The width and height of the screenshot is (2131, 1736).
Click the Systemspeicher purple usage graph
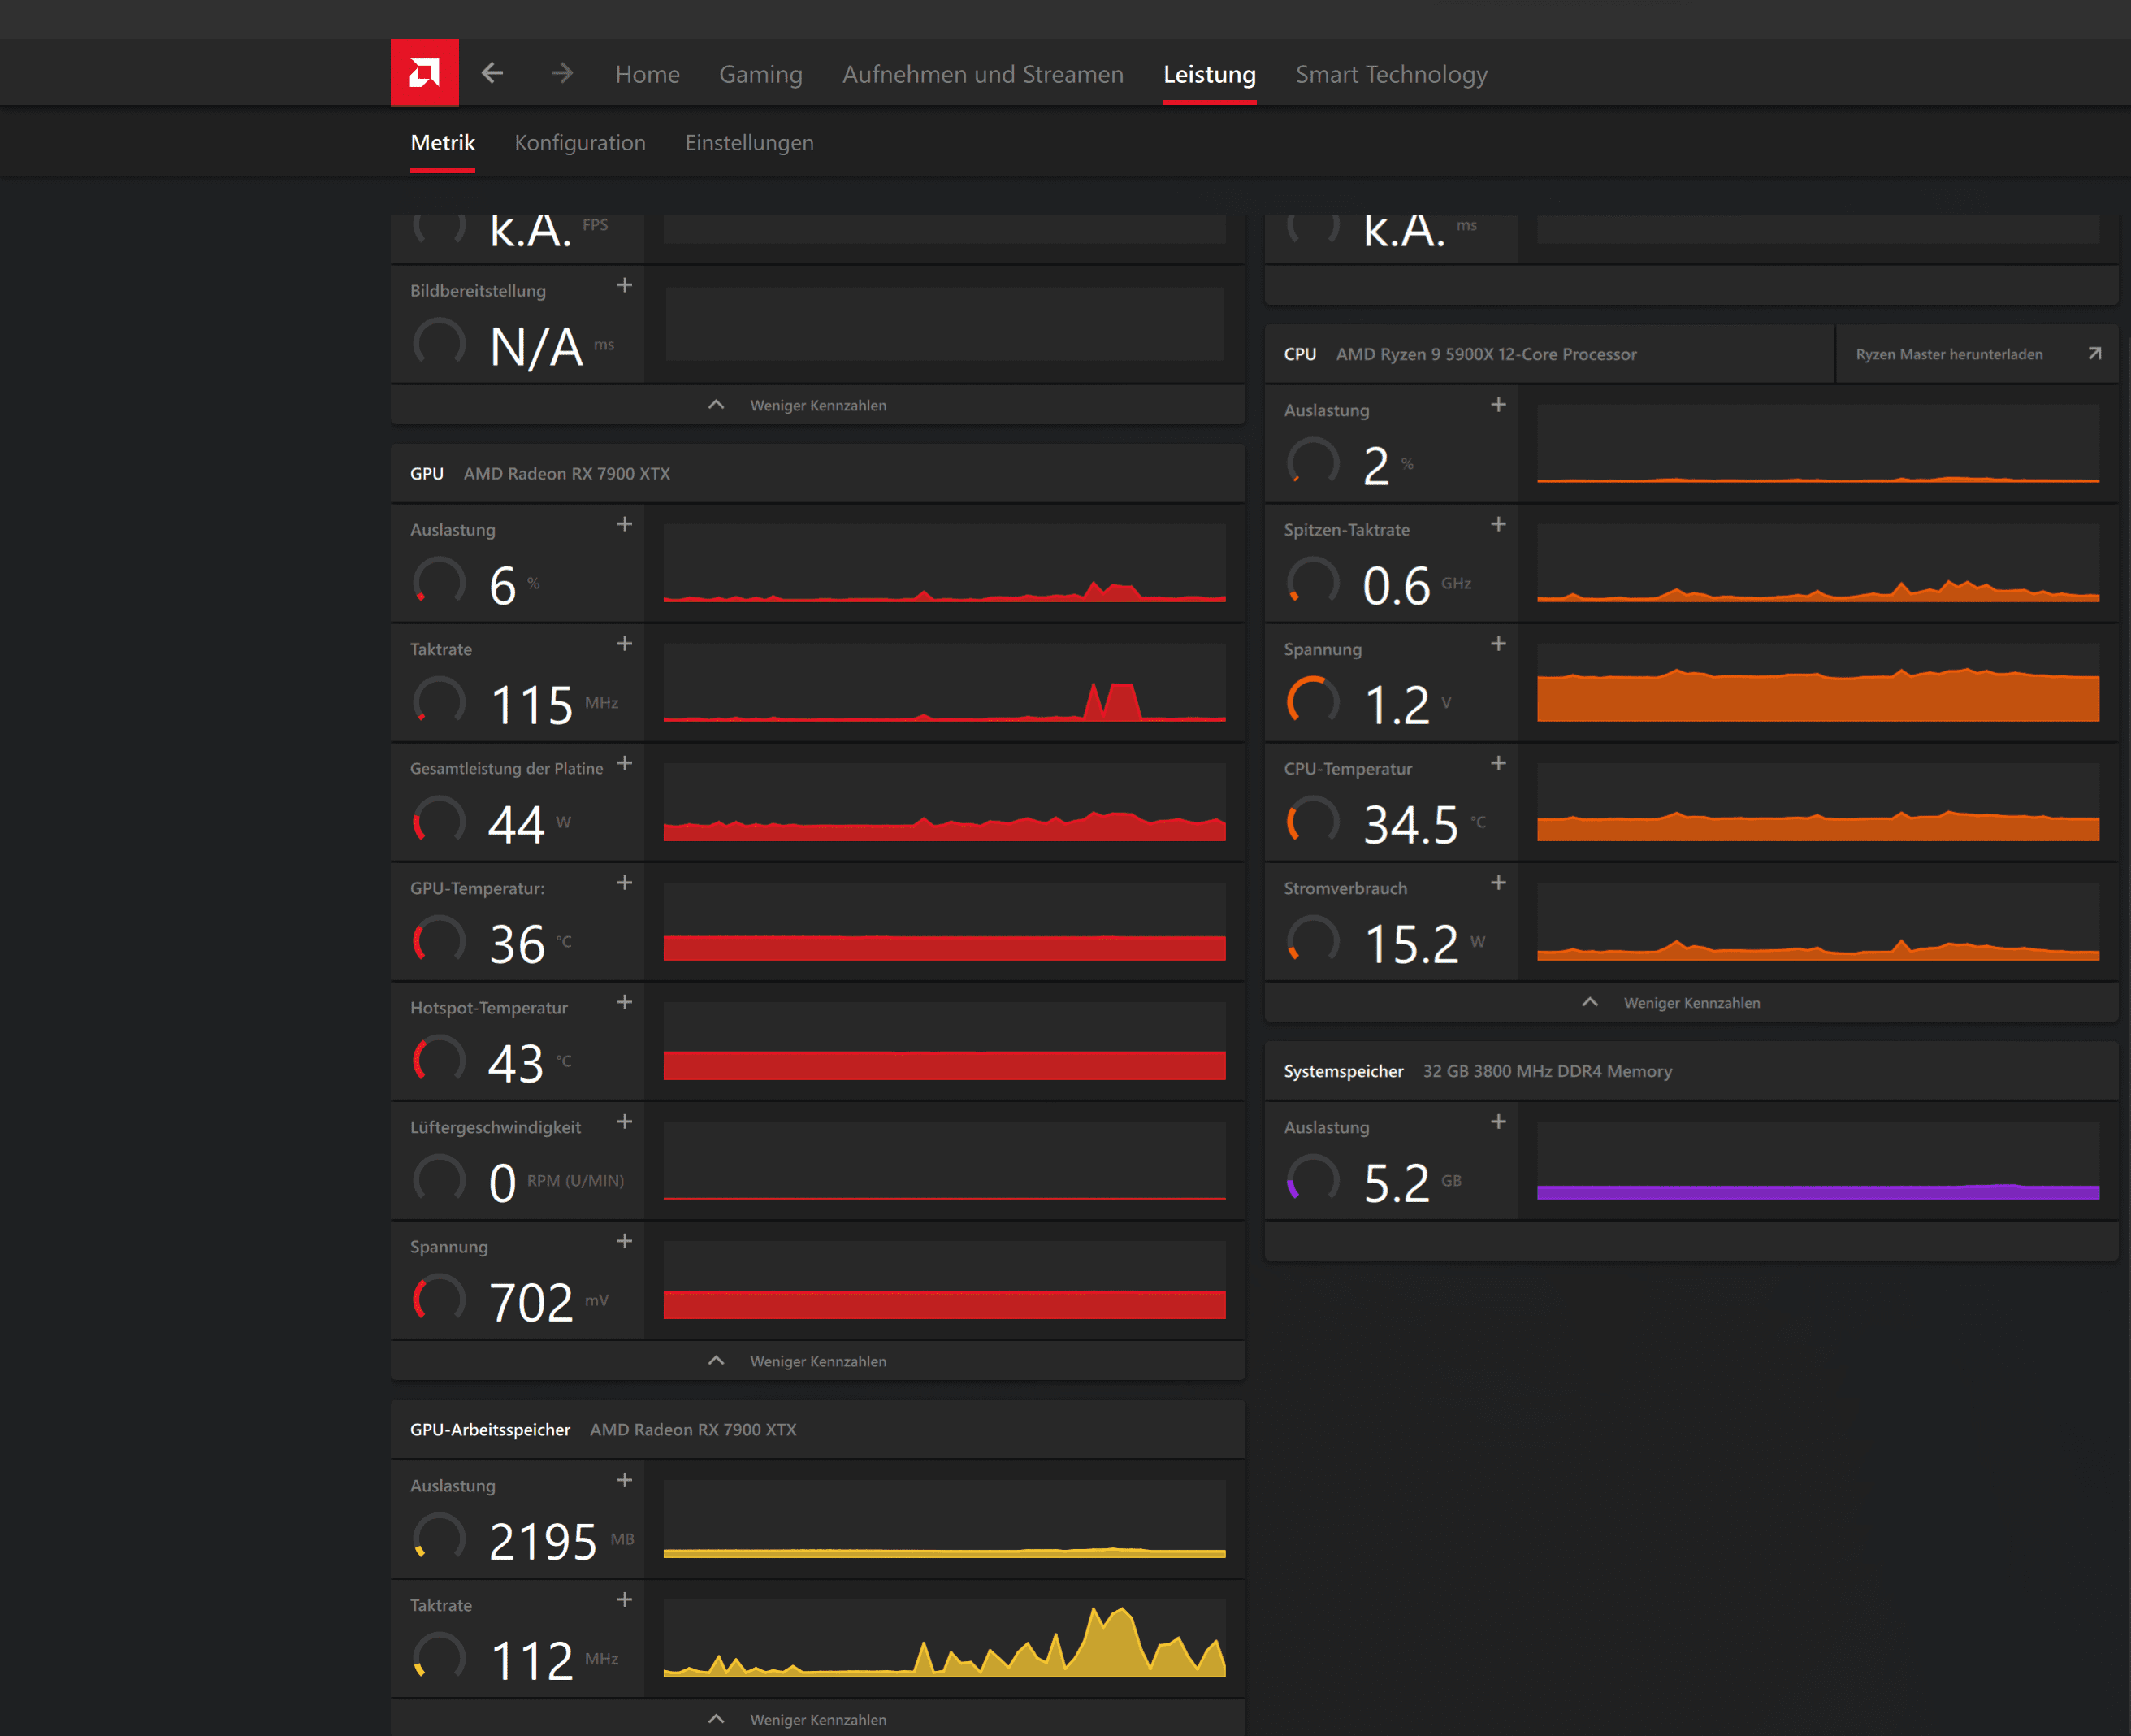coord(1818,1160)
